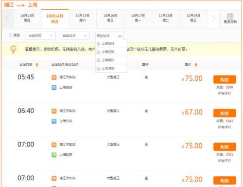This screenshot has width=243, height=187.
Task: Click orange departure icon in 上海虹桥 trip row
Action: click(x=54, y=145)
